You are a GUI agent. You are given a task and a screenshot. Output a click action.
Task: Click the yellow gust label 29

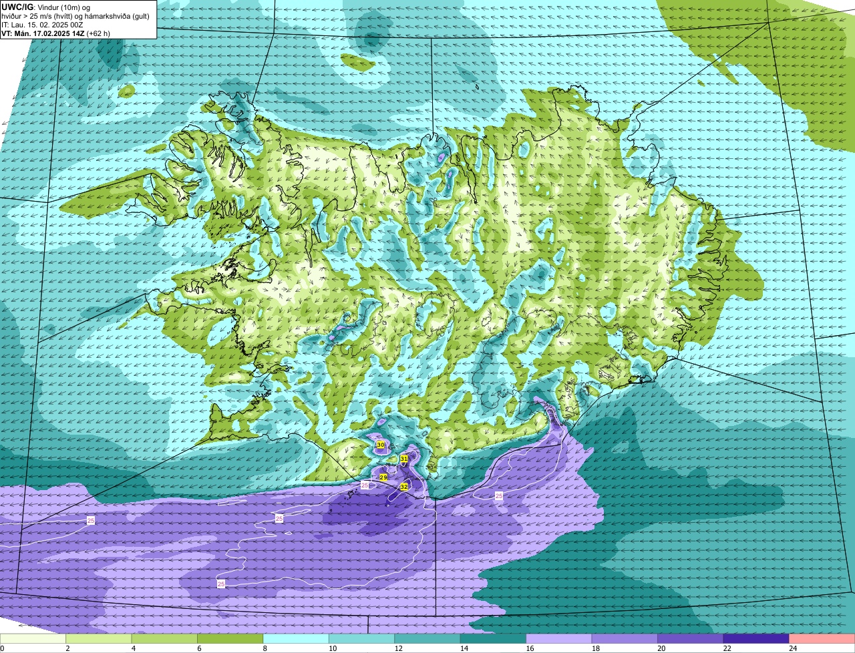coord(383,477)
